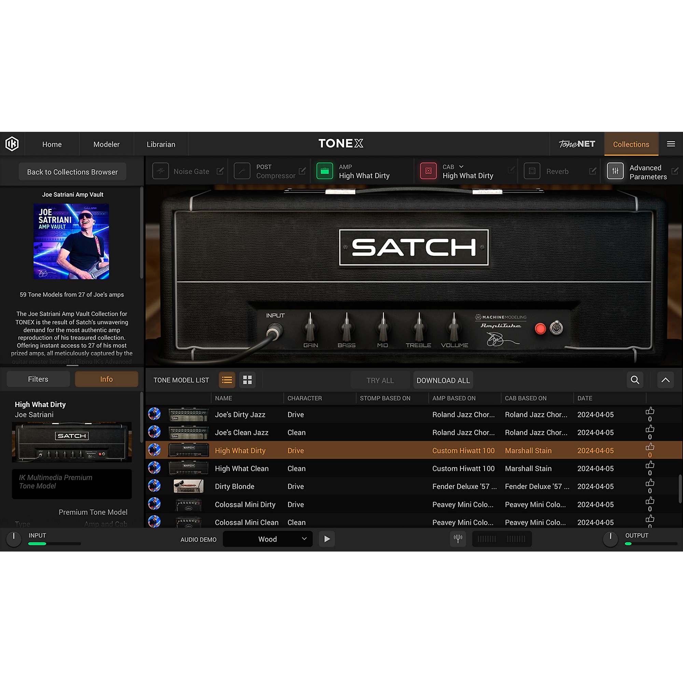
Task: Click the Colossal Mini Dirty author avatar
Action: coord(154,504)
